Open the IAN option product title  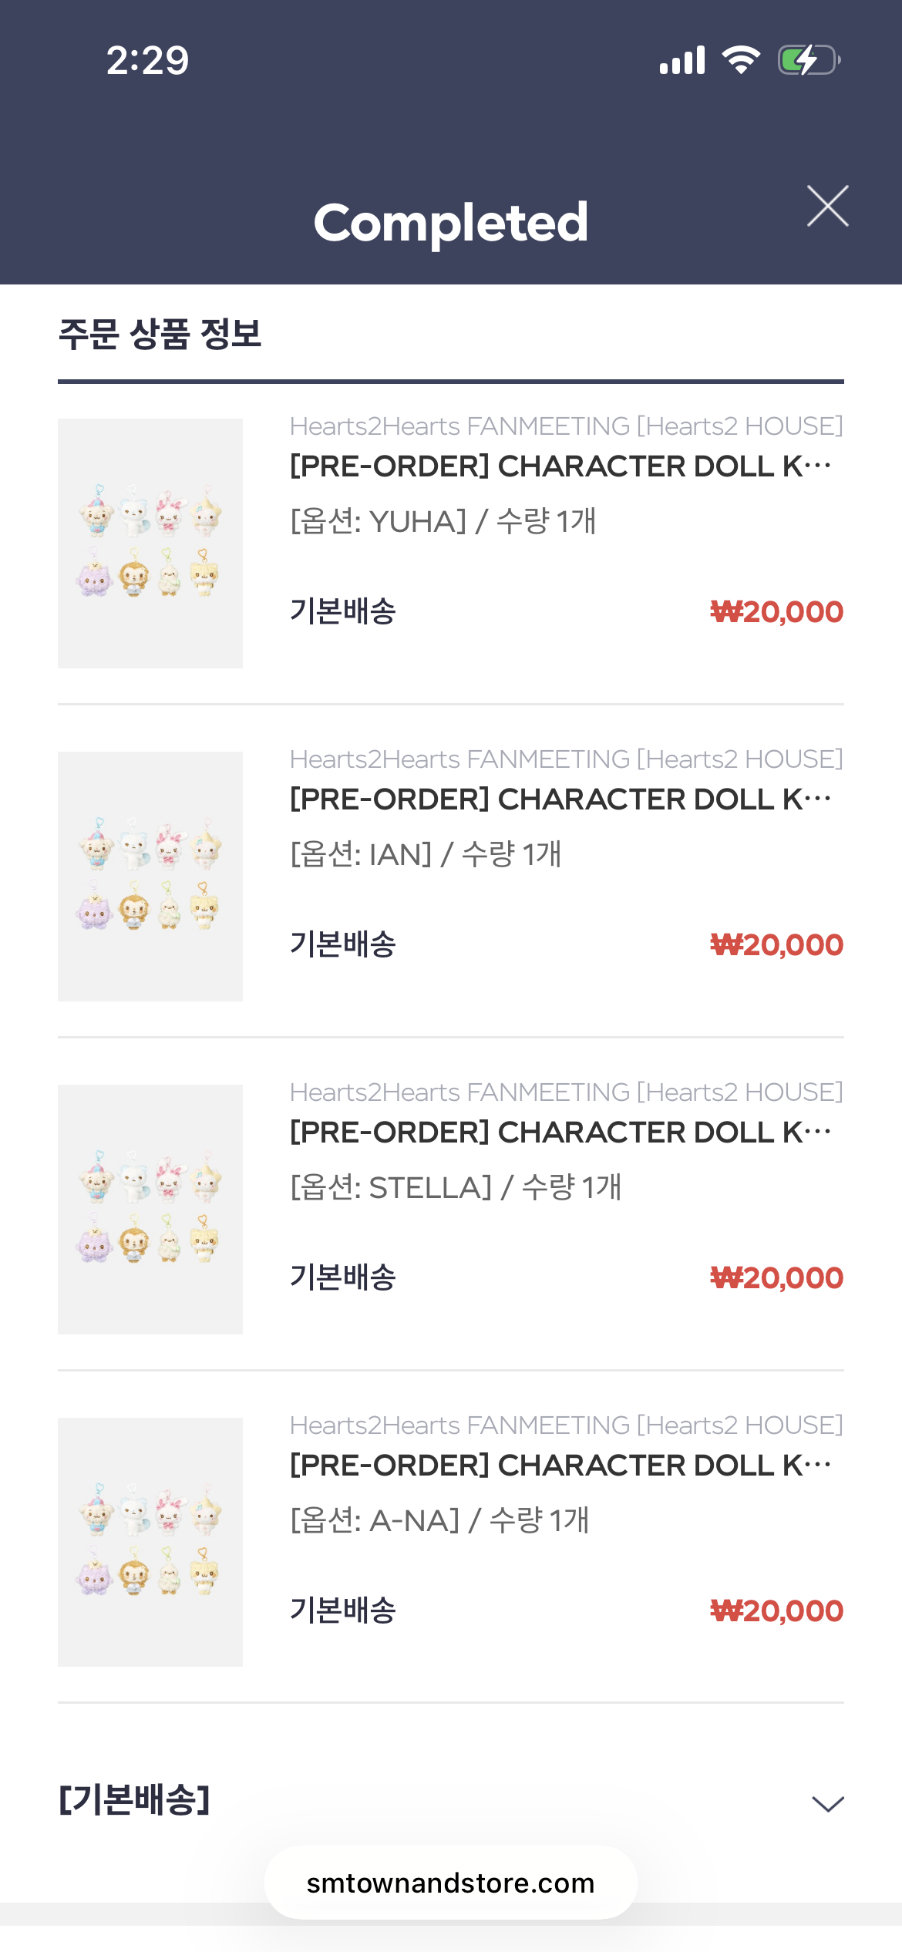pyautogui.click(x=560, y=799)
